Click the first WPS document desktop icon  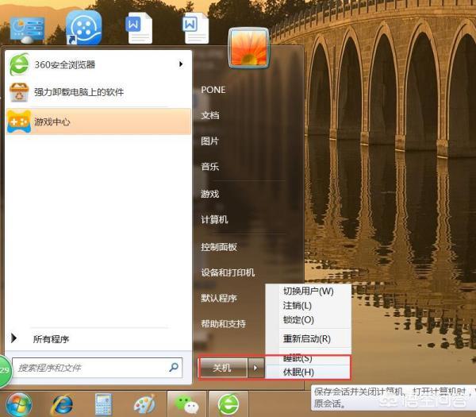tap(139, 28)
